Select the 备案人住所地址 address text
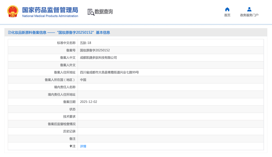This screenshot has height=157, width=272. (109, 72)
